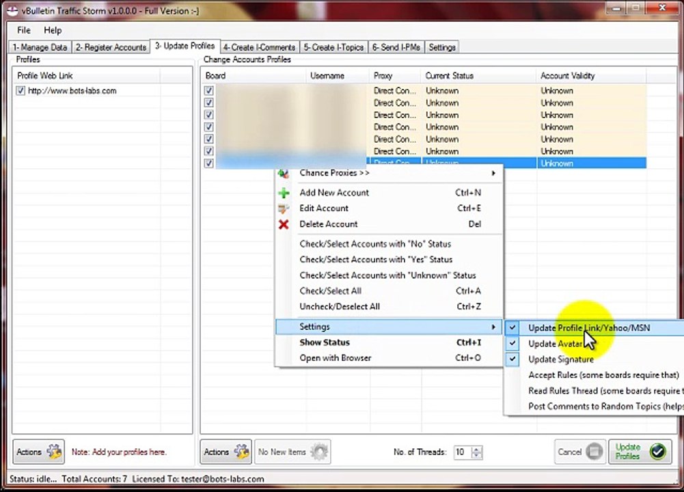
Task: Uncheck the http://www.bots-labs.com profile checkbox
Action: click(20, 91)
